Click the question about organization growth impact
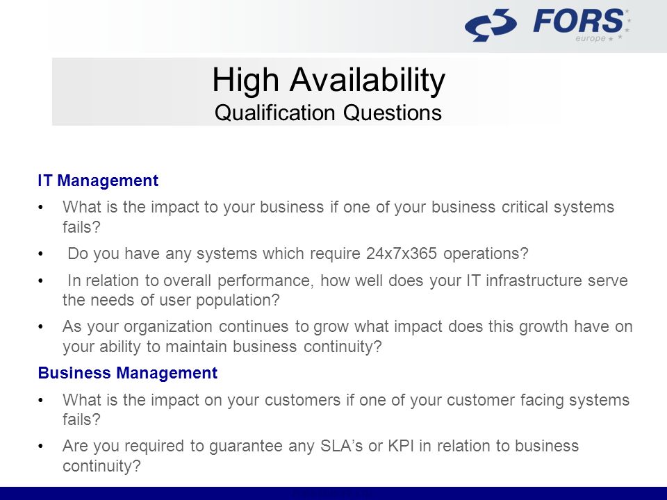The height and width of the screenshot is (500, 667). tap(347, 336)
